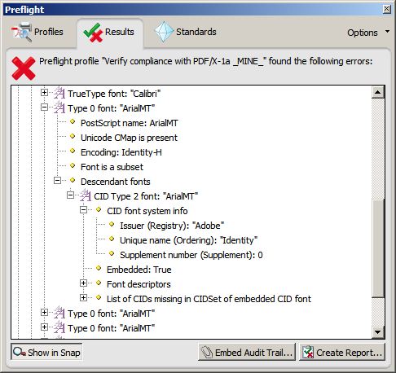
Task: Select the row Supplement number (Supplement): 0
Action: (191, 255)
